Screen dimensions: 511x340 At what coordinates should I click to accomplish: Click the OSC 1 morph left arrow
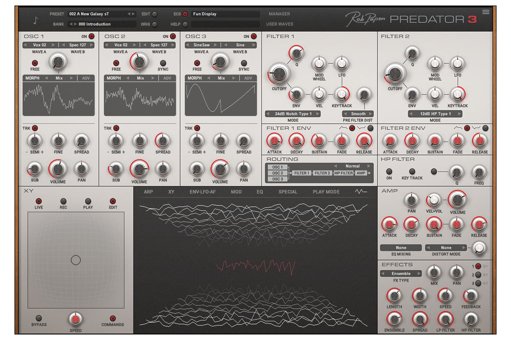coord(46,78)
